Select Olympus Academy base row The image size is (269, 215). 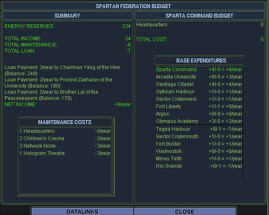(199, 121)
